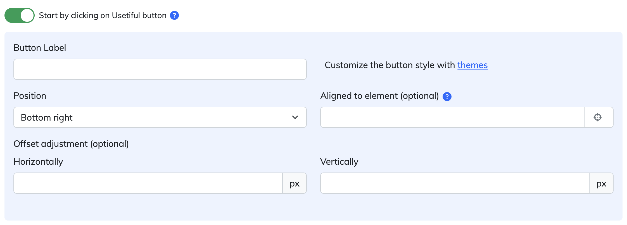627x225 pixels.
Task: Focus the Button Label text field
Action: pyautogui.click(x=160, y=69)
